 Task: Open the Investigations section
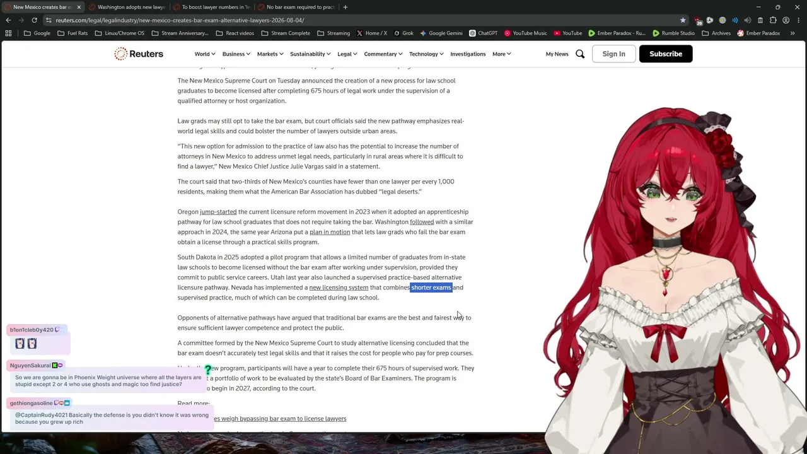(468, 54)
